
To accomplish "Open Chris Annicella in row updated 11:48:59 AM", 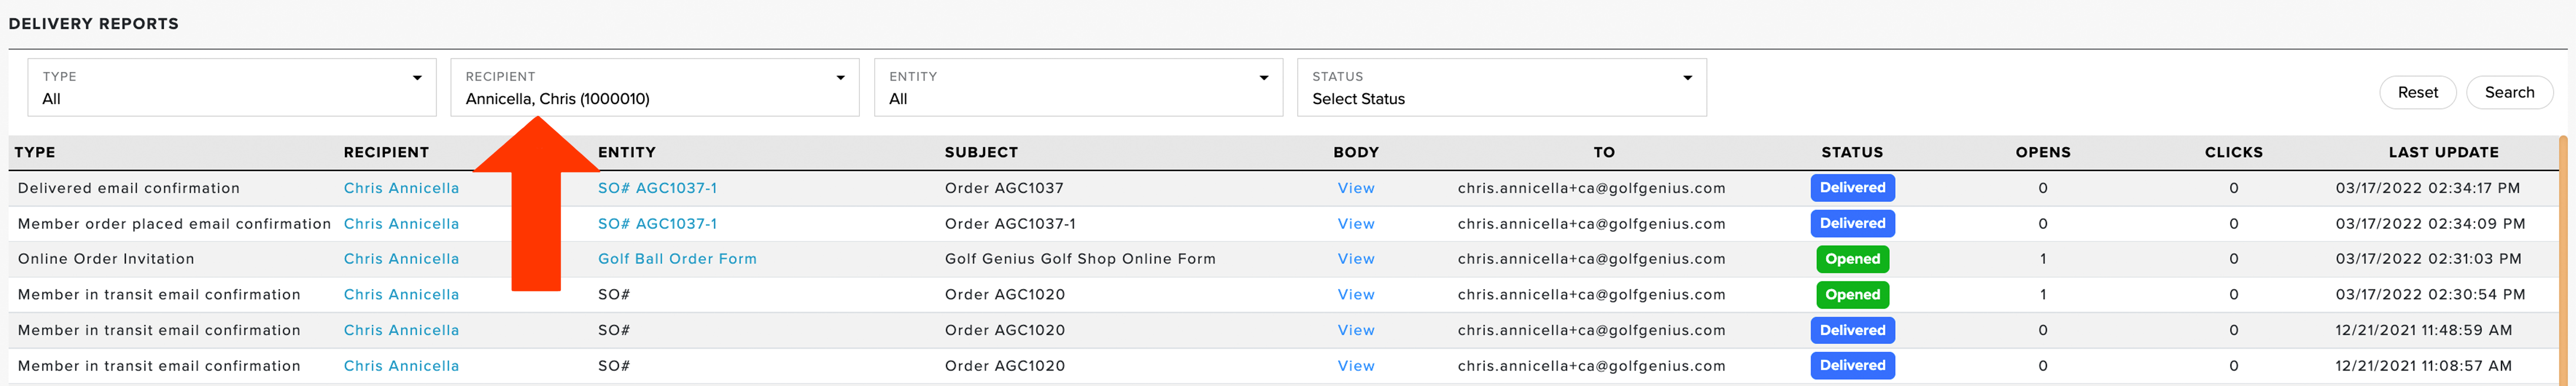I will (401, 330).
